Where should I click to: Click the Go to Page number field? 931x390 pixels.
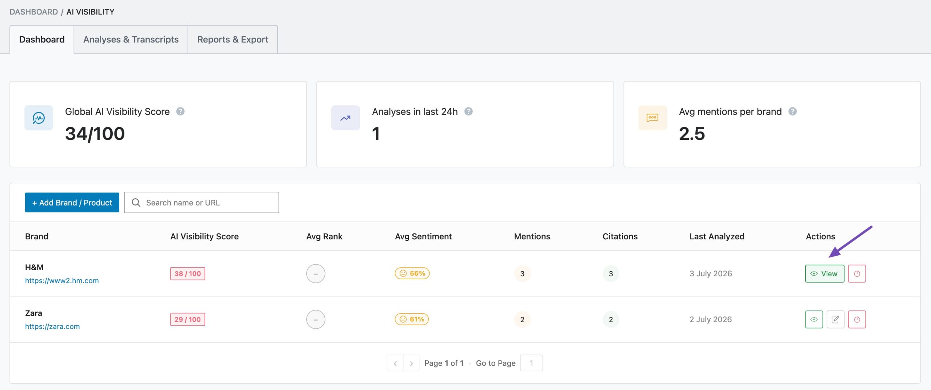[531, 363]
